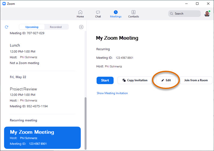Maximize the Zoom window

(197, 4)
